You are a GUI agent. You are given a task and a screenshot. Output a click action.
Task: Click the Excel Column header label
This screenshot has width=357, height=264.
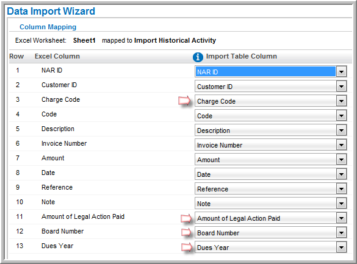pyautogui.click(x=57, y=56)
